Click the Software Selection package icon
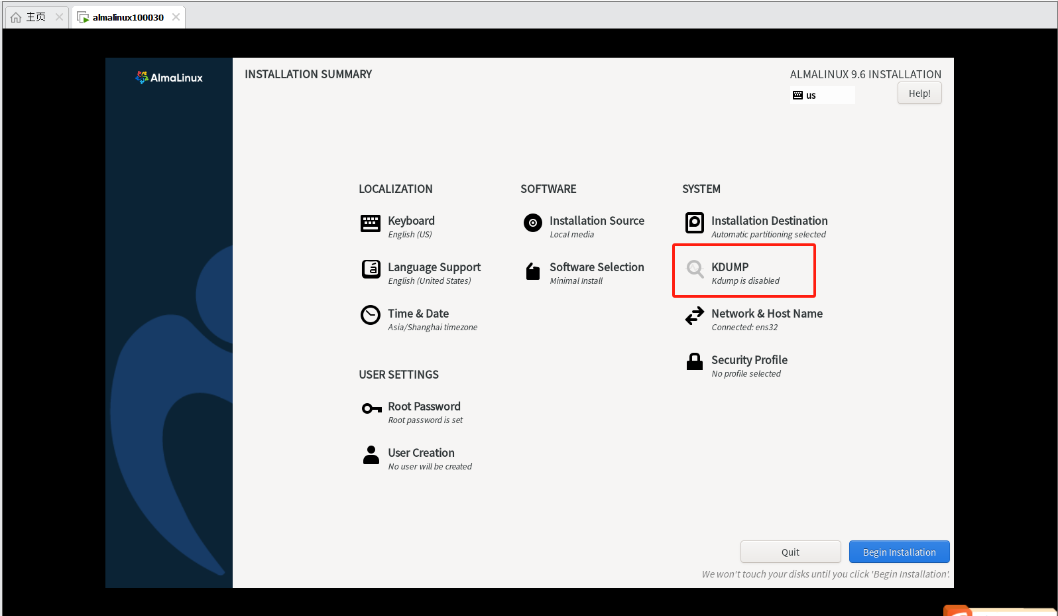Image resolution: width=1058 pixels, height=616 pixels. tap(532, 271)
